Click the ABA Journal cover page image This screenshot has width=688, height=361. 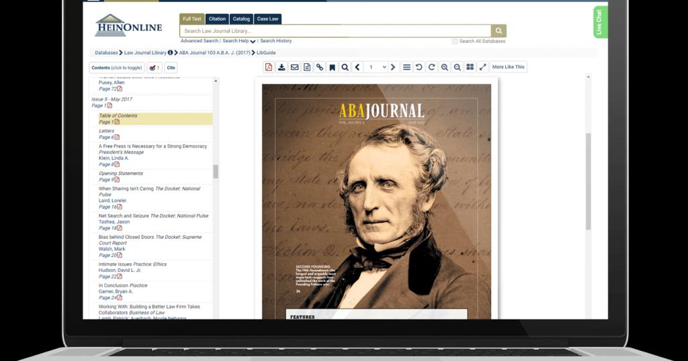point(376,201)
